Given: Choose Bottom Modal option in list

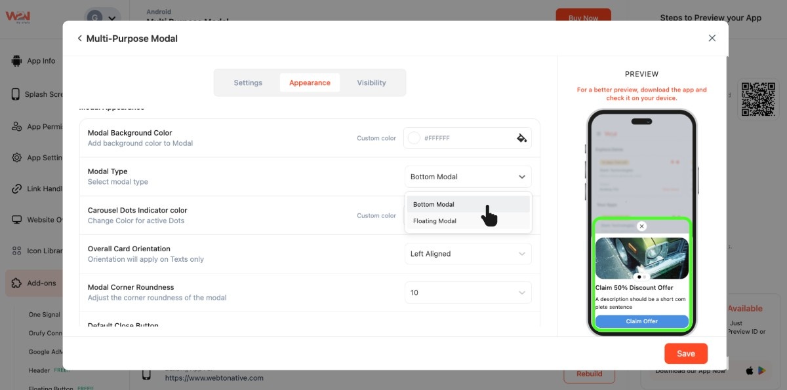Looking at the screenshot, I should 434,204.
